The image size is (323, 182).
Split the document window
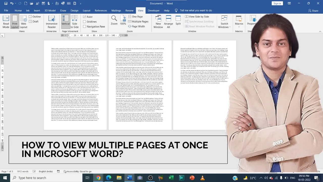pyautogui.click(x=178, y=20)
